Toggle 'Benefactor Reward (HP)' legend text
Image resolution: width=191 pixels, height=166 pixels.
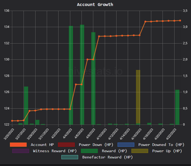(x=107, y=157)
